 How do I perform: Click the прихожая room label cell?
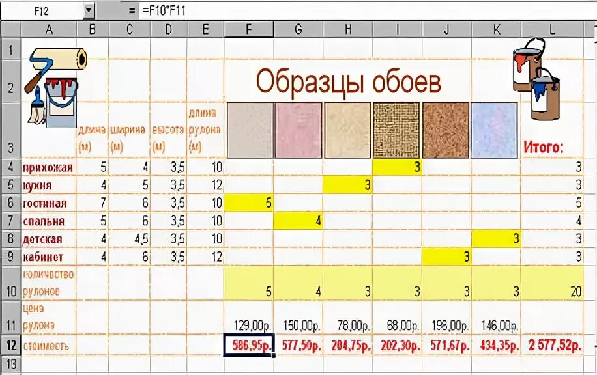[46, 166]
